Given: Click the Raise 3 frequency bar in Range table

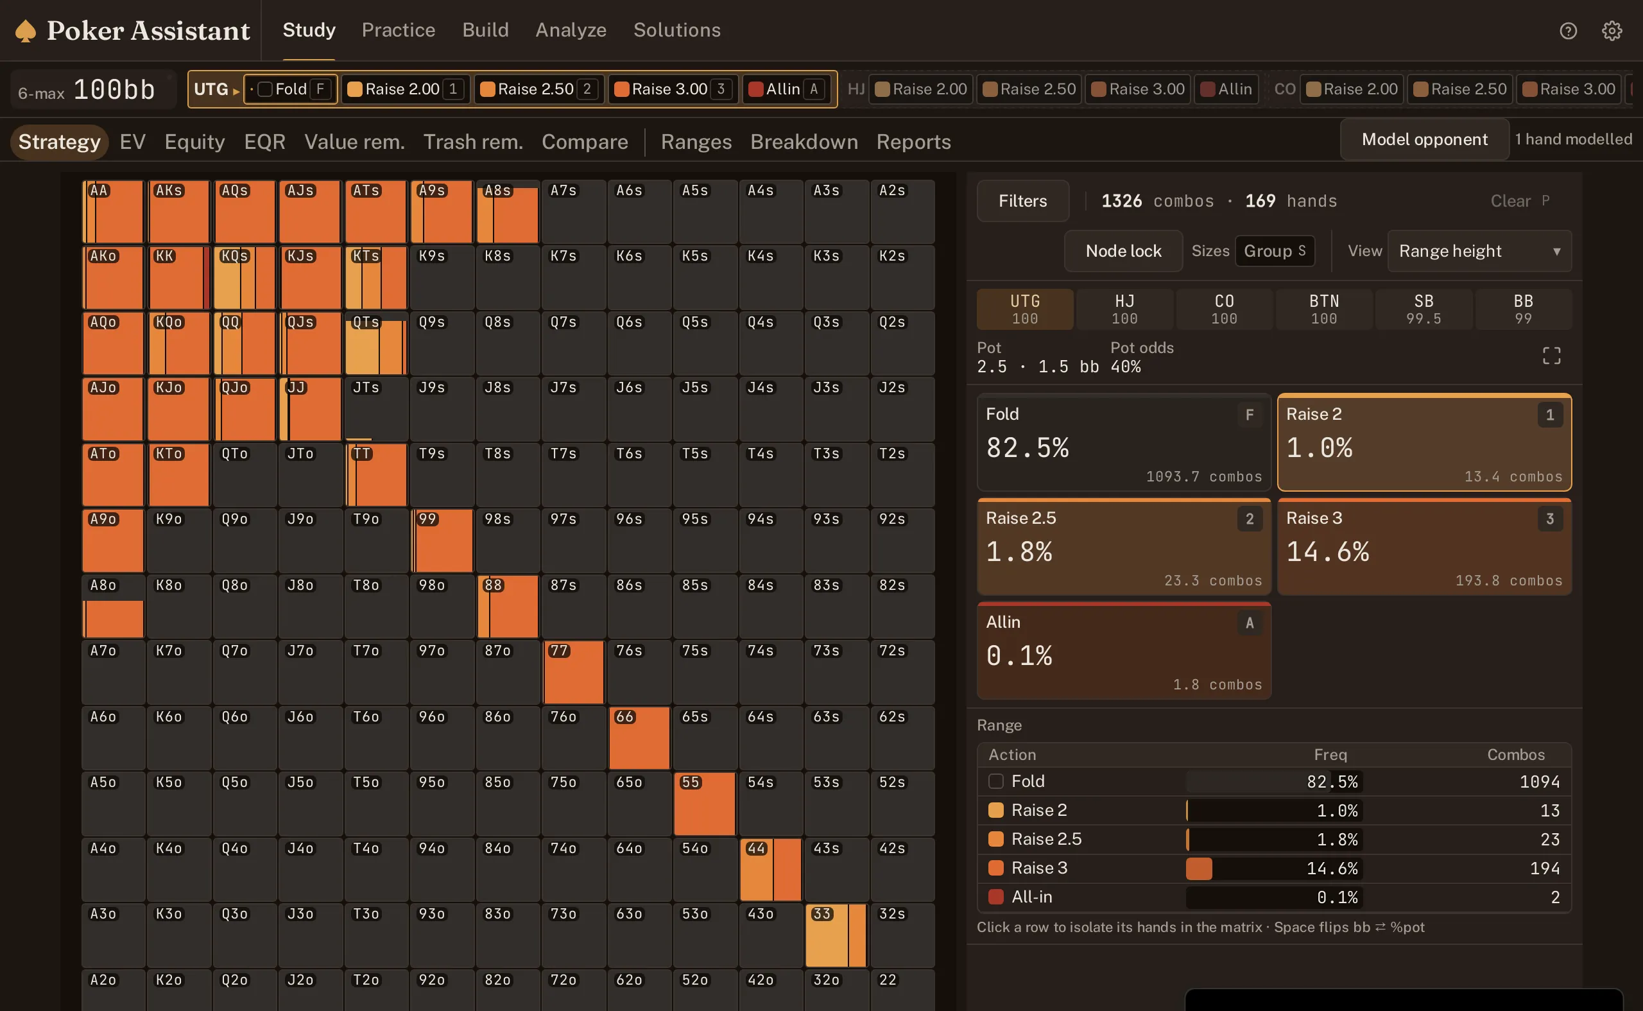Looking at the screenshot, I should point(1274,868).
